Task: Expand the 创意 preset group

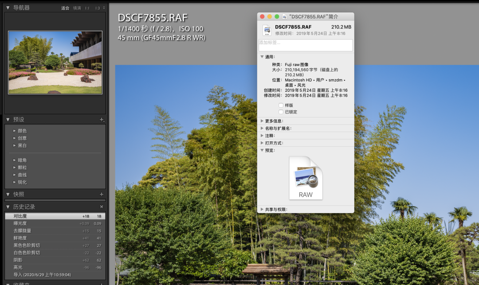Action: [14, 138]
